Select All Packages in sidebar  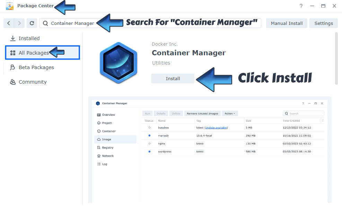(x=43, y=53)
